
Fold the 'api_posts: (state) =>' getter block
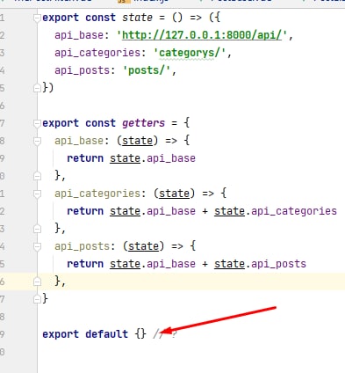[x=37, y=247]
